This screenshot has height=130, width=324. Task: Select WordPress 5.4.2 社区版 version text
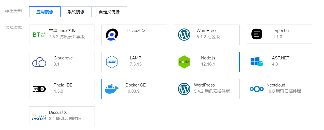tap(208, 37)
